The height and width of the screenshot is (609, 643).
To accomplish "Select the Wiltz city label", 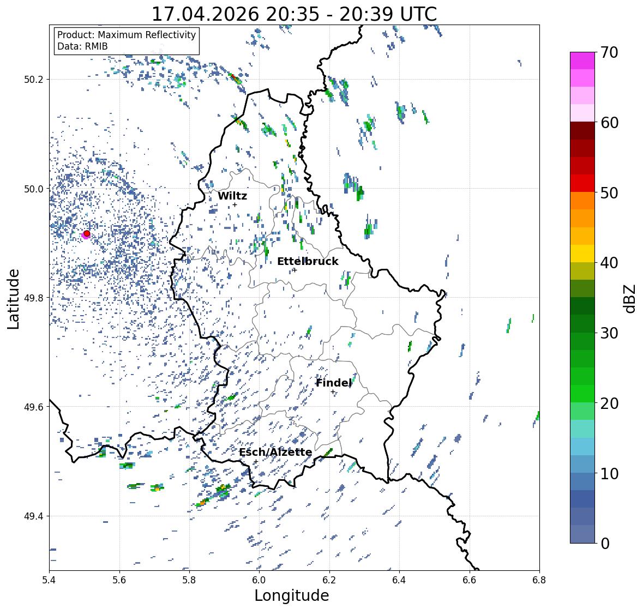I will coord(232,196).
